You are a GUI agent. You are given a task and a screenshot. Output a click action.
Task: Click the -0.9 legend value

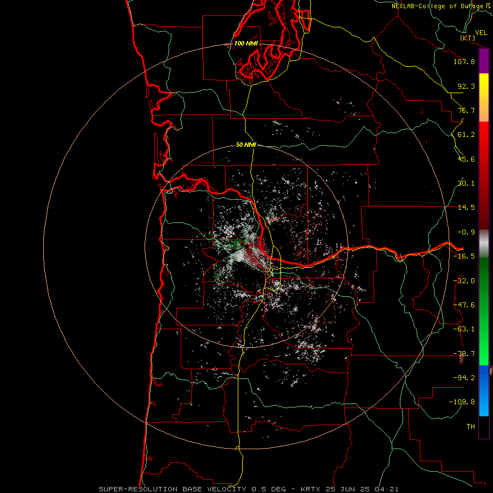click(x=466, y=232)
